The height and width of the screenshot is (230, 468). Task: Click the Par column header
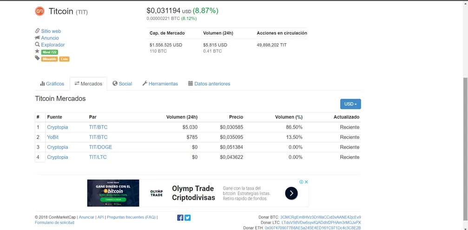point(93,117)
